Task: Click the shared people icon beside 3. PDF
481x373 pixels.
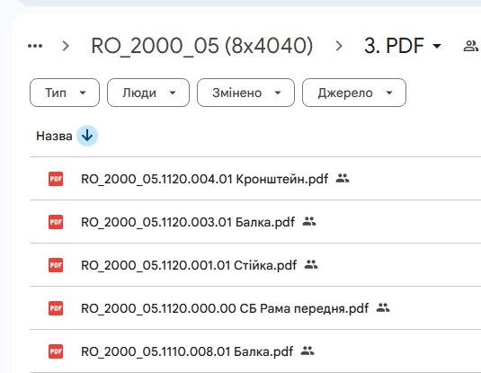Action: click(470, 46)
